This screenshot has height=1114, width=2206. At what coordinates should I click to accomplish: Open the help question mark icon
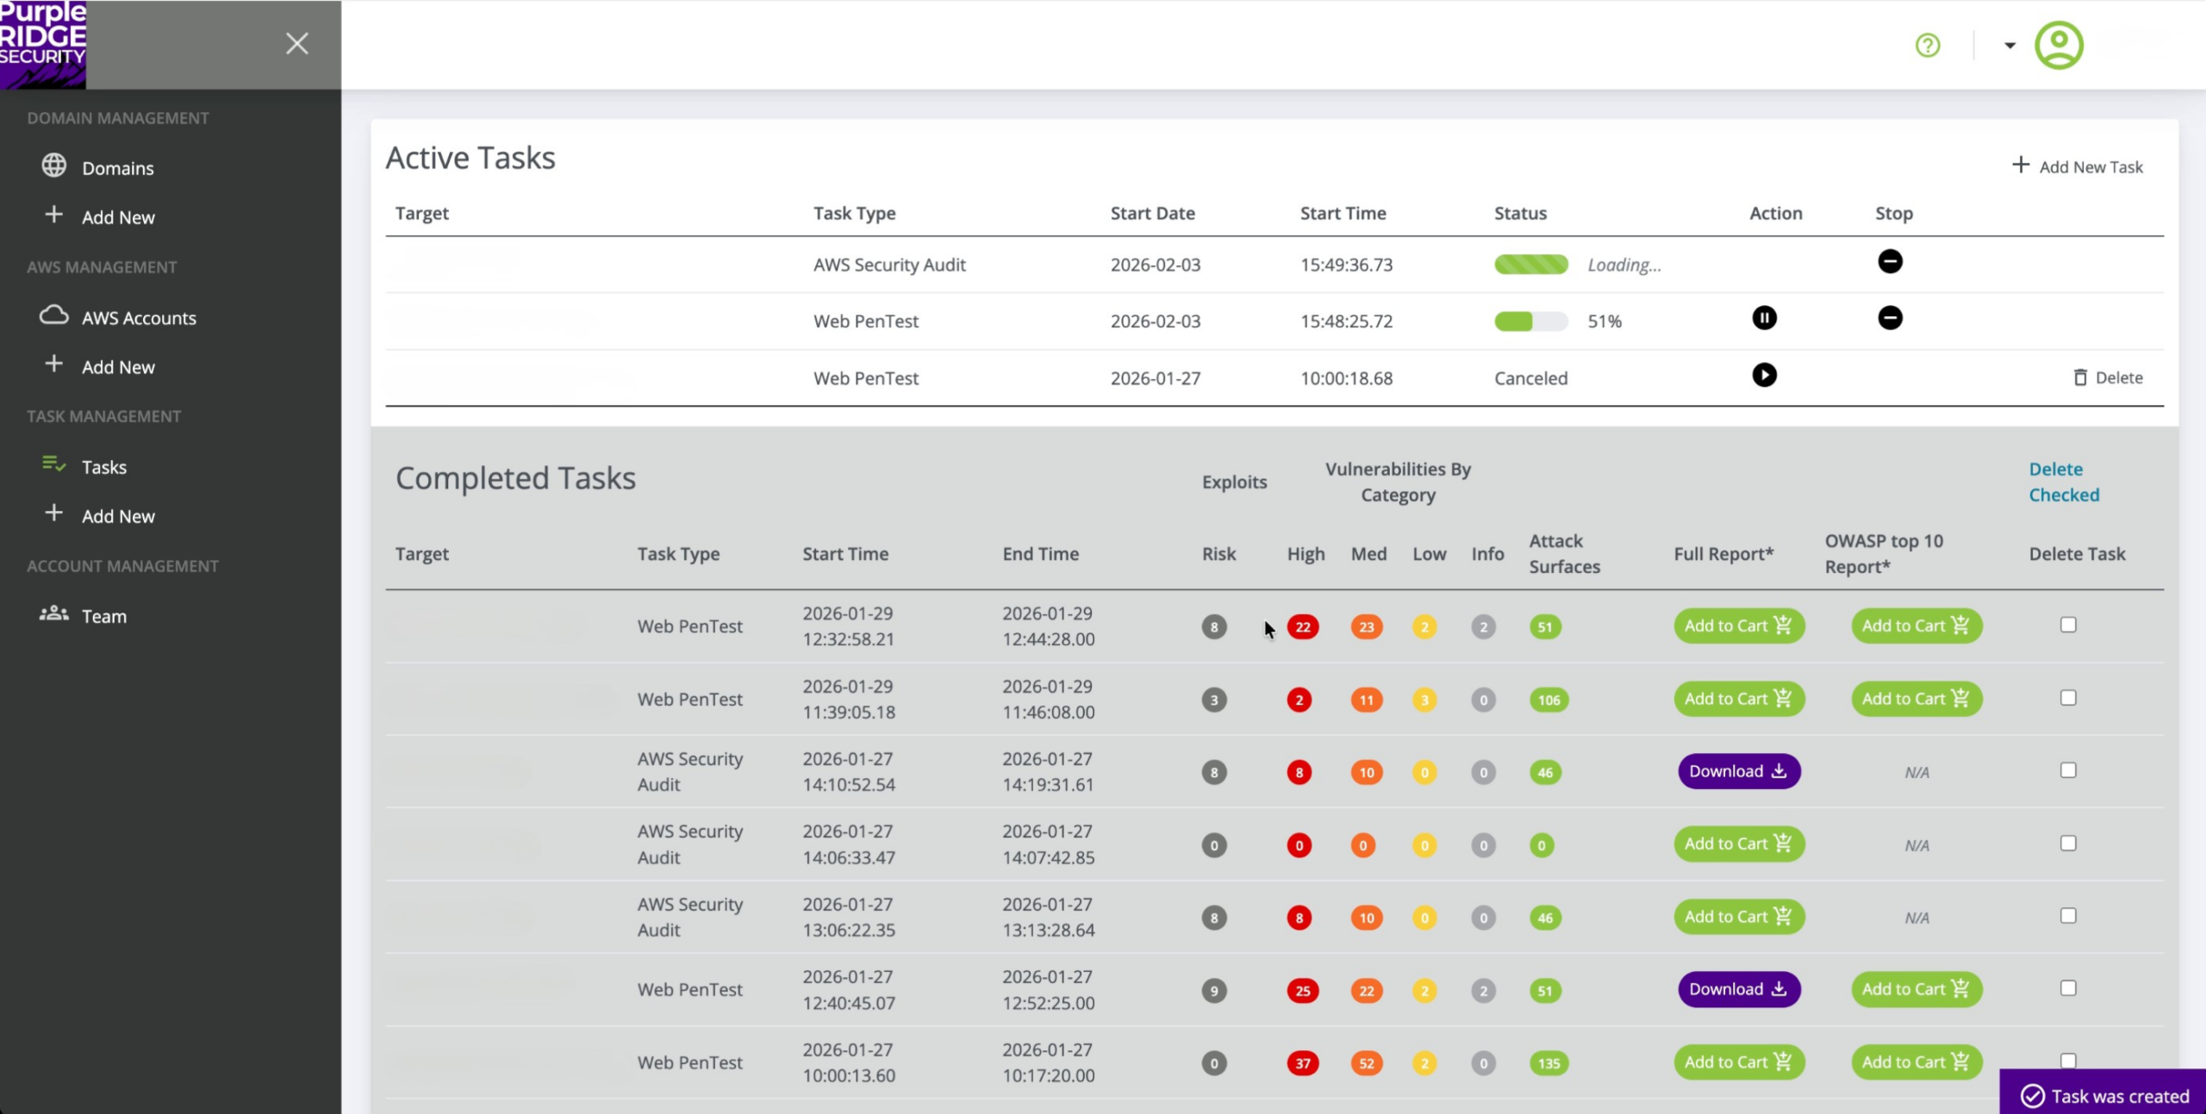[1927, 45]
